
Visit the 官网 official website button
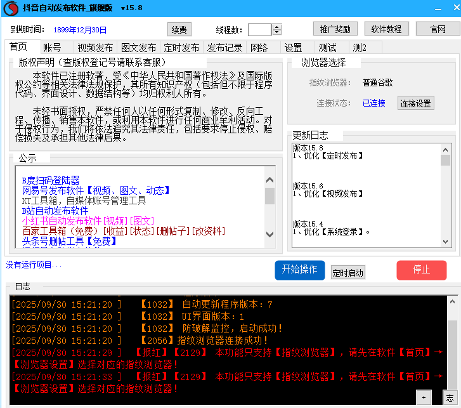click(x=438, y=29)
